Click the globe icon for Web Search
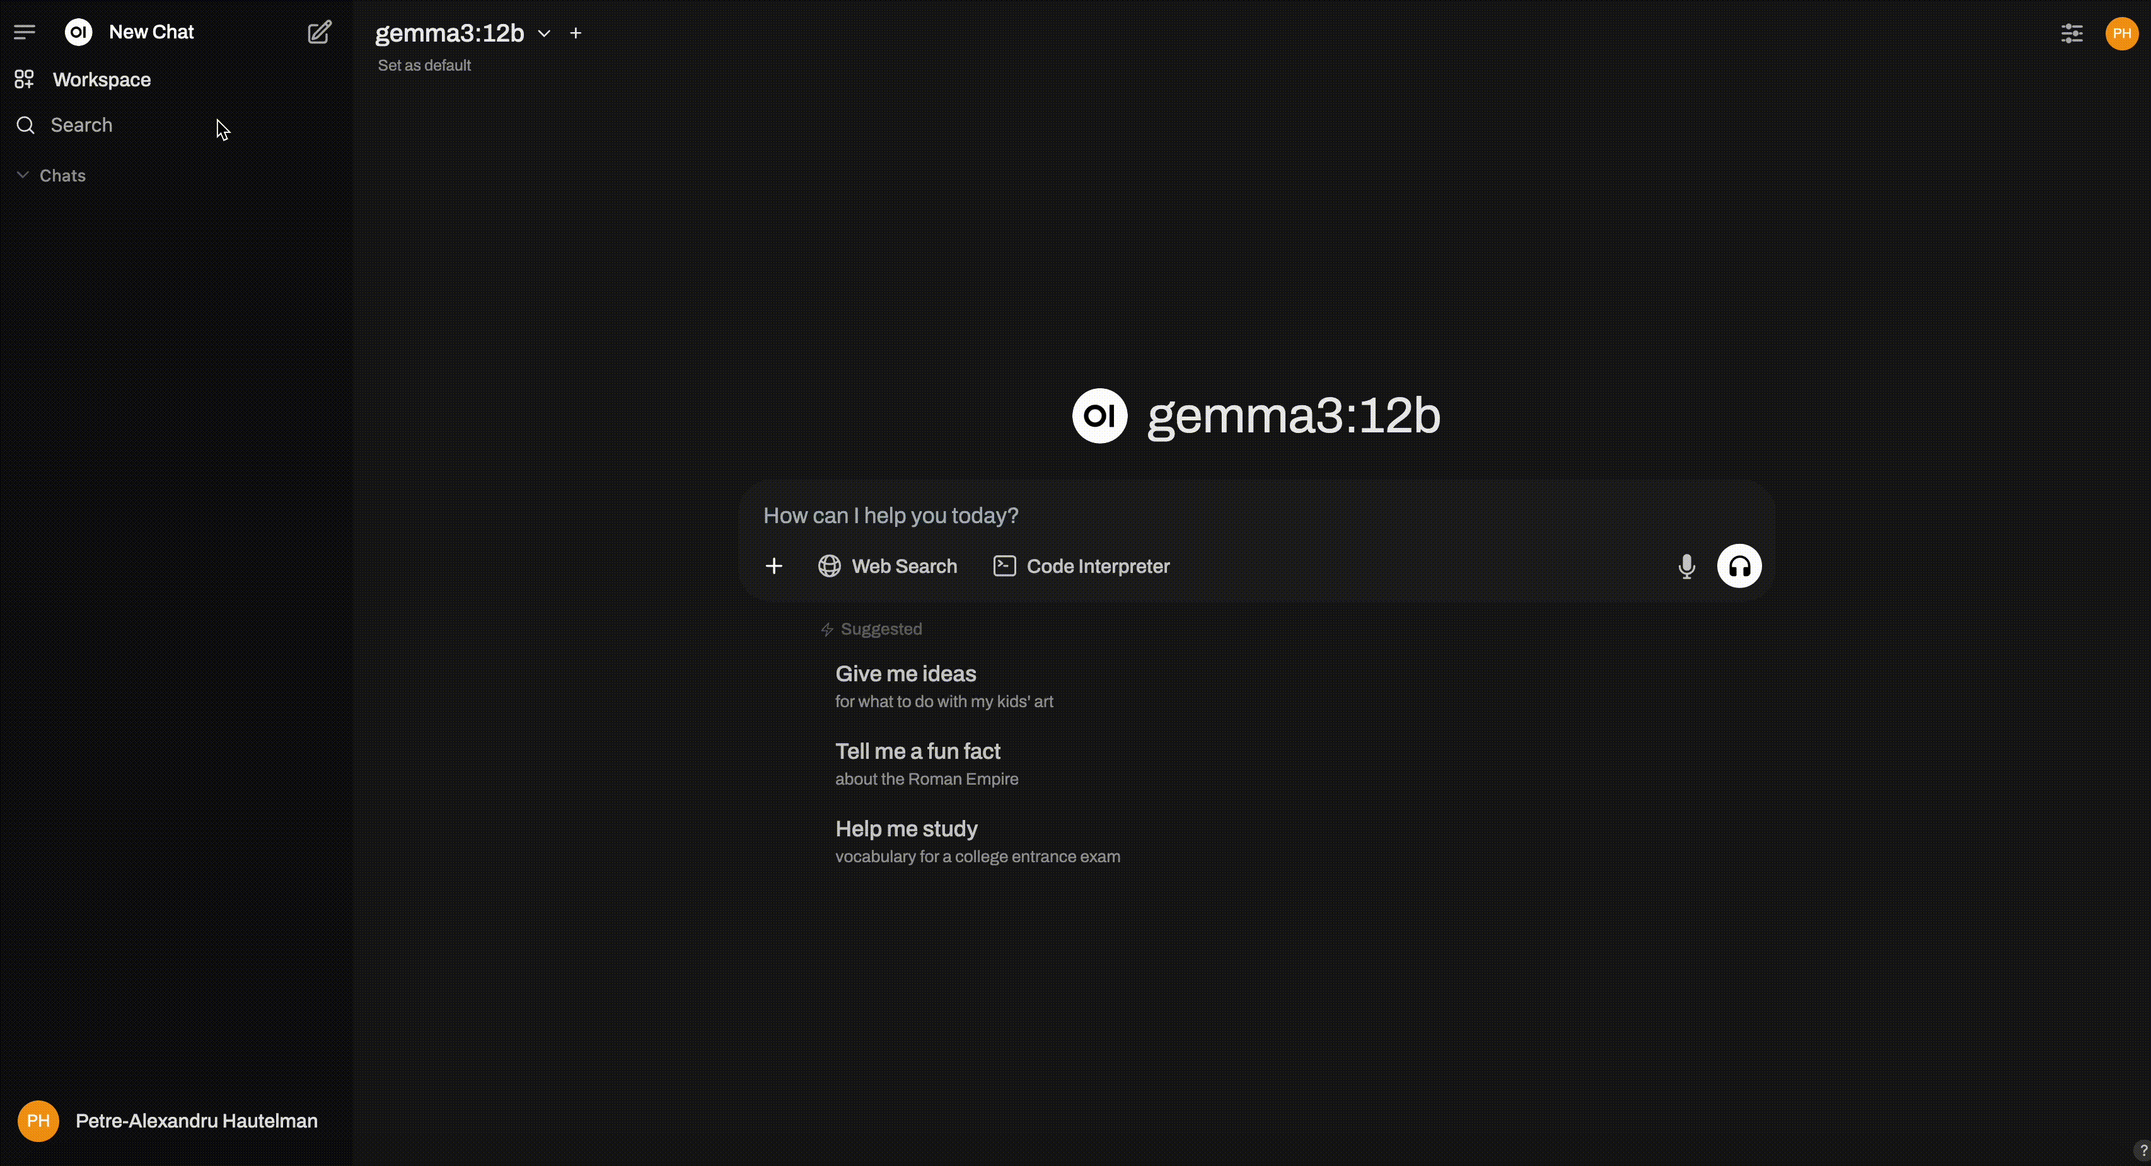Image resolution: width=2151 pixels, height=1166 pixels. [x=829, y=566]
